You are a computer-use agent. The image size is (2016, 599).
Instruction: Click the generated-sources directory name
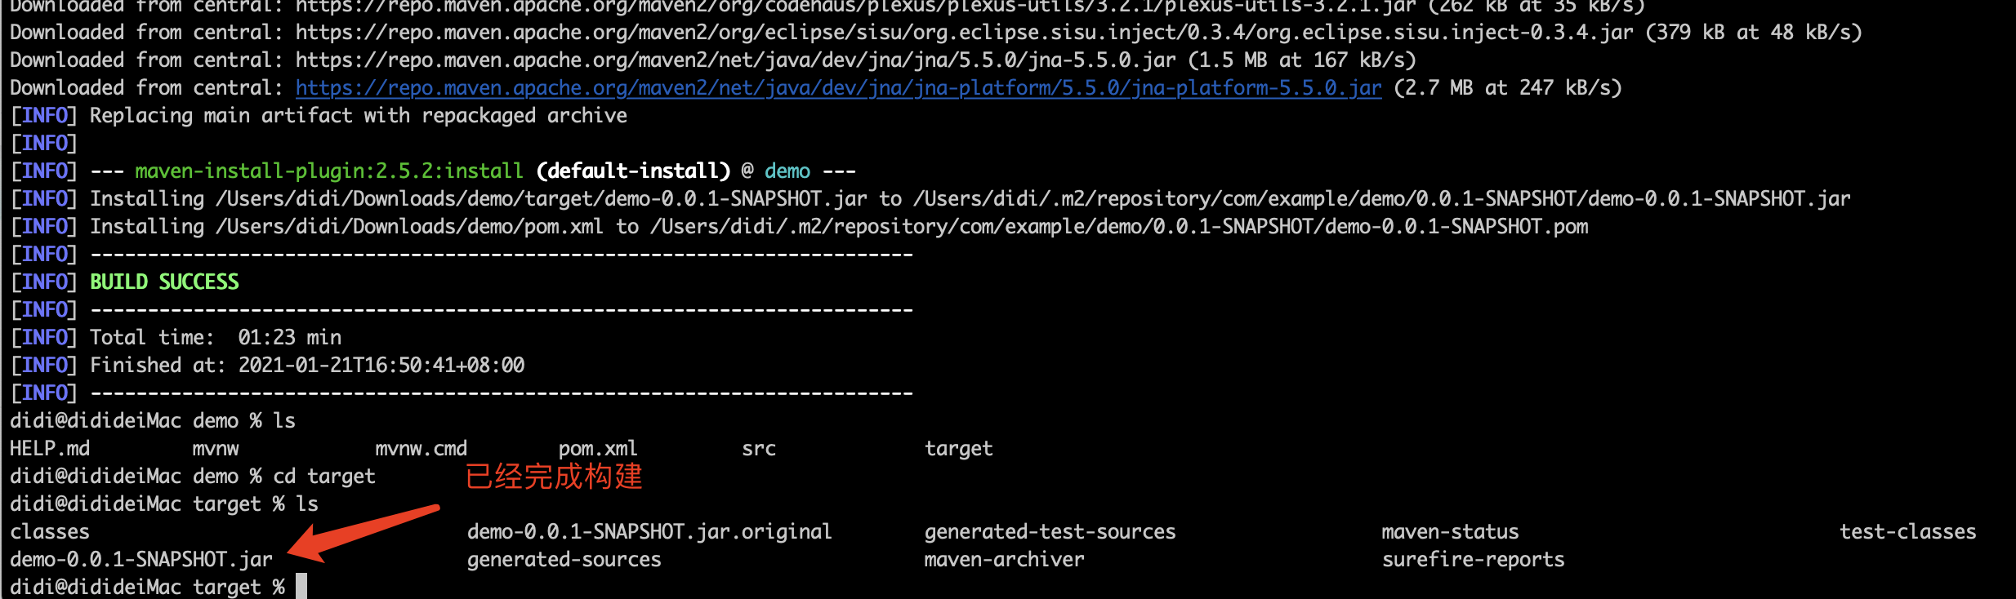tap(564, 560)
